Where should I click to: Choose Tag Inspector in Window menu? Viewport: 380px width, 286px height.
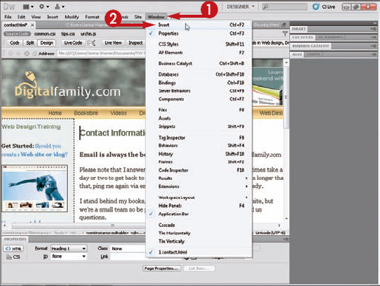(x=198, y=138)
